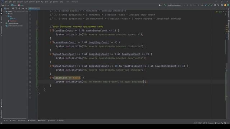
Task: Click the Show History clock icon
Action: (x=215, y=5)
